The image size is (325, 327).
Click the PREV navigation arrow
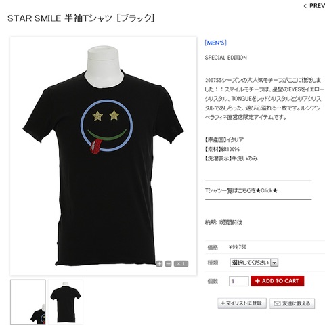tap(305, 6)
